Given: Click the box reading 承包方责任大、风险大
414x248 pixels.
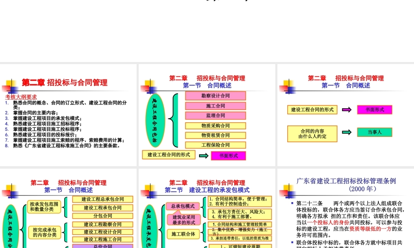Looking at the screenshot, I should tap(240, 214).
